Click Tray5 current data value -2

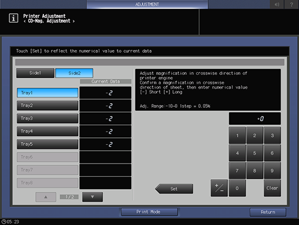point(105,144)
